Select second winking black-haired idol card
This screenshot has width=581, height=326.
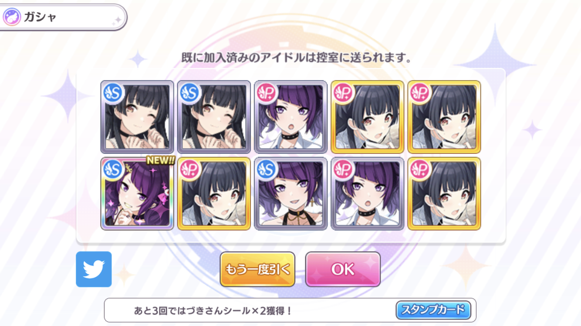[x=214, y=117]
